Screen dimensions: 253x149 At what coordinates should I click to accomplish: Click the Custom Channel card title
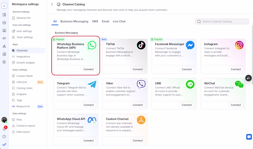pyautogui.click(x=117, y=119)
